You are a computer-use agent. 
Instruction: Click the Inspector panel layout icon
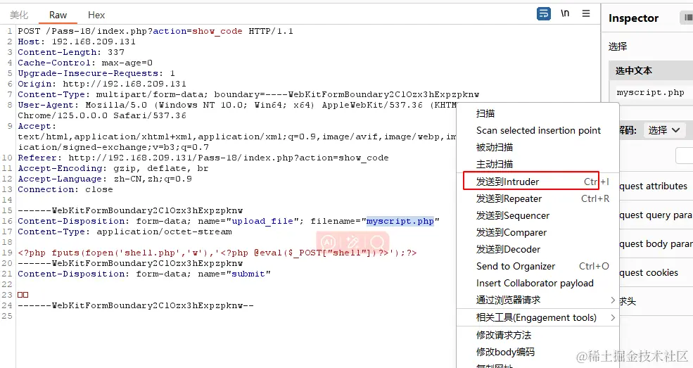click(x=687, y=18)
